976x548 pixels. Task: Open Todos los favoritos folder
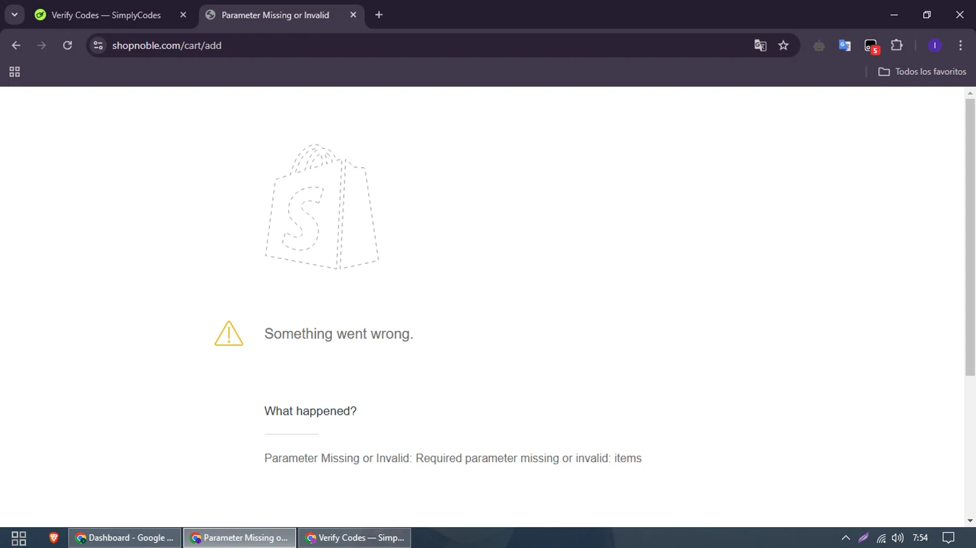[922, 72]
